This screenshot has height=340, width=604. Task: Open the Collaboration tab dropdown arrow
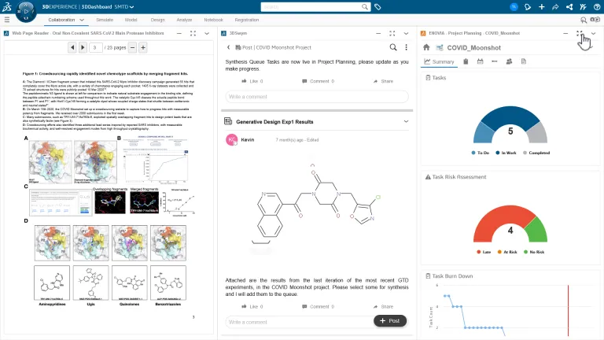[82, 20]
